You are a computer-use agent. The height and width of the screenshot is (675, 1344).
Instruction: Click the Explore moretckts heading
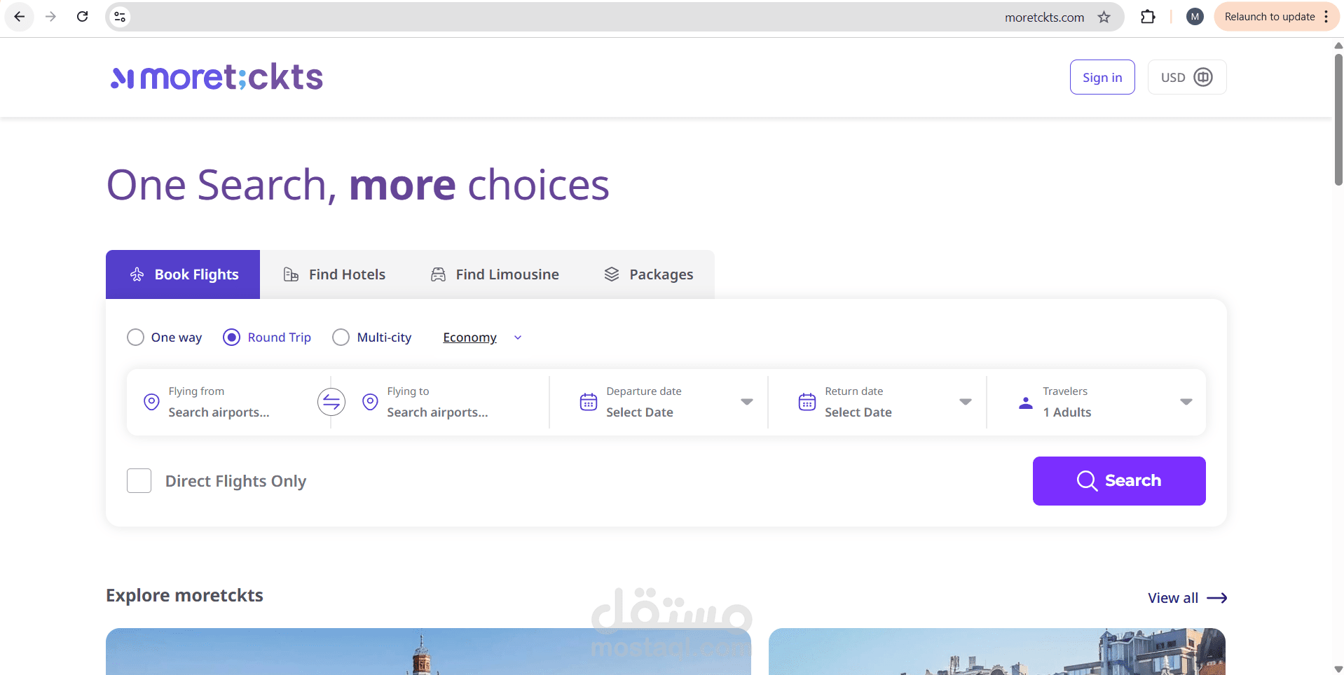pyautogui.click(x=184, y=595)
